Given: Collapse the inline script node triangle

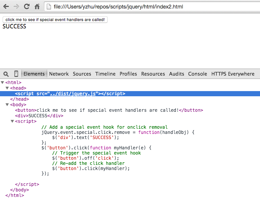Looking at the screenshot, I should coord(12,121).
